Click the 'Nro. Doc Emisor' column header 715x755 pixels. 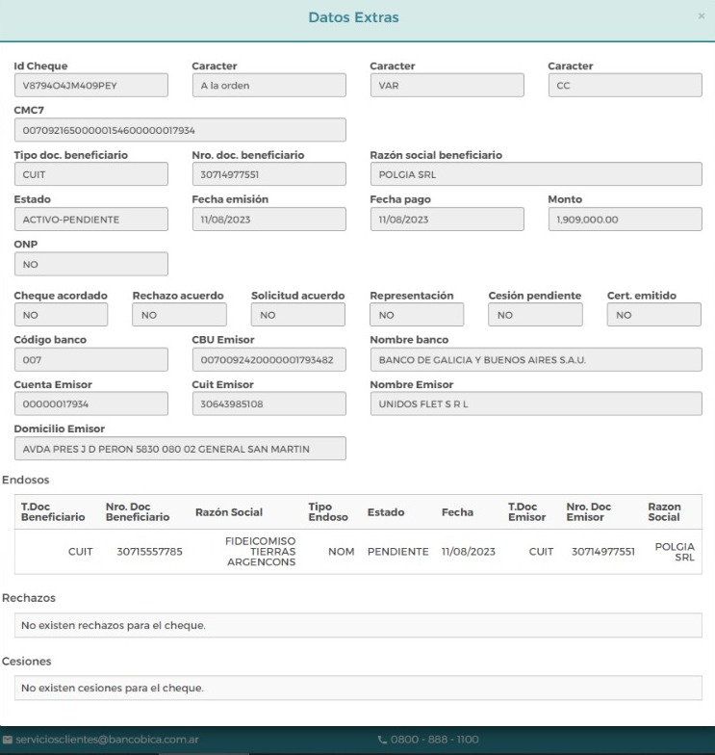point(589,512)
